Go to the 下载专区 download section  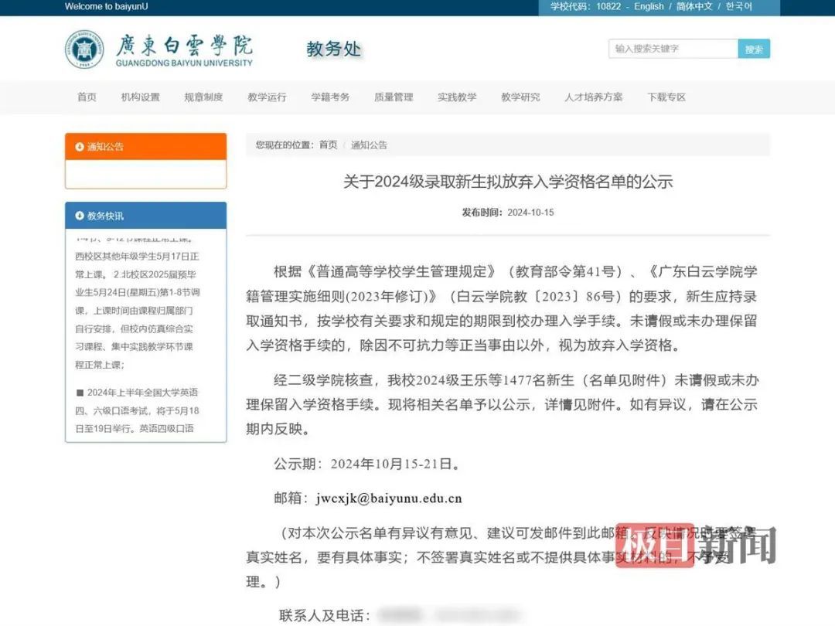(x=665, y=97)
